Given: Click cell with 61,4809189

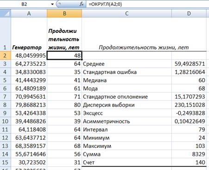Looking at the screenshot, I should (29, 88).
